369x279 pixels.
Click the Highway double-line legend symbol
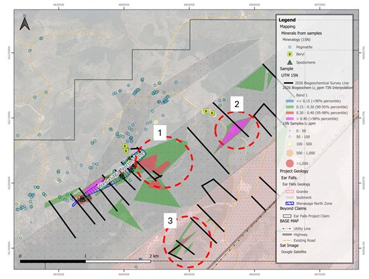coord(287,234)
